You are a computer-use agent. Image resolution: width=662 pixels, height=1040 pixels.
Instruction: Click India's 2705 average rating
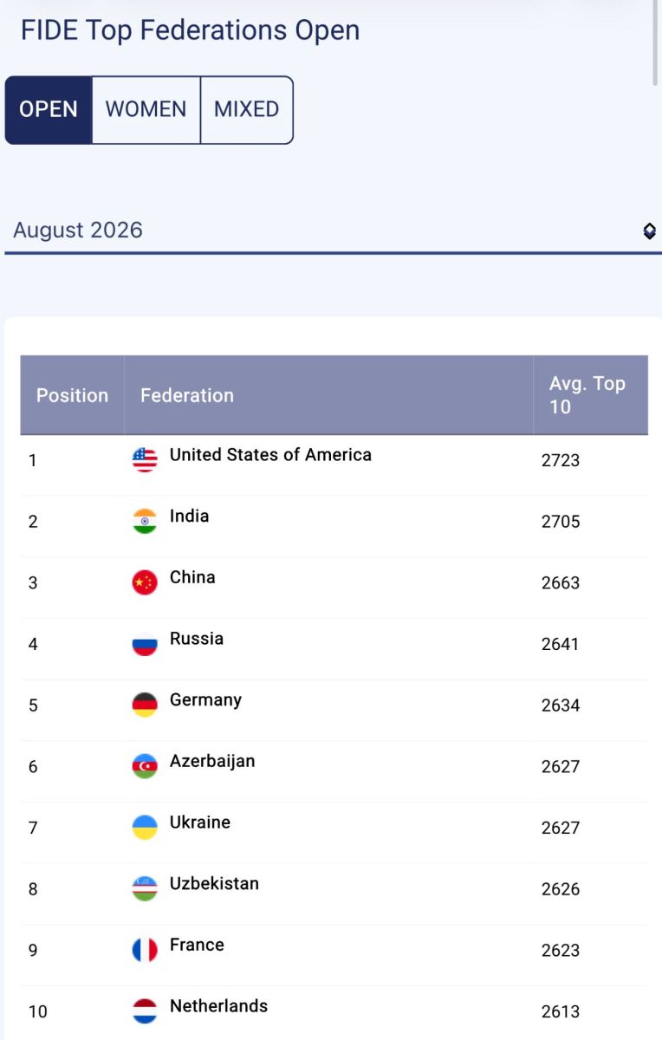[561, 522]
